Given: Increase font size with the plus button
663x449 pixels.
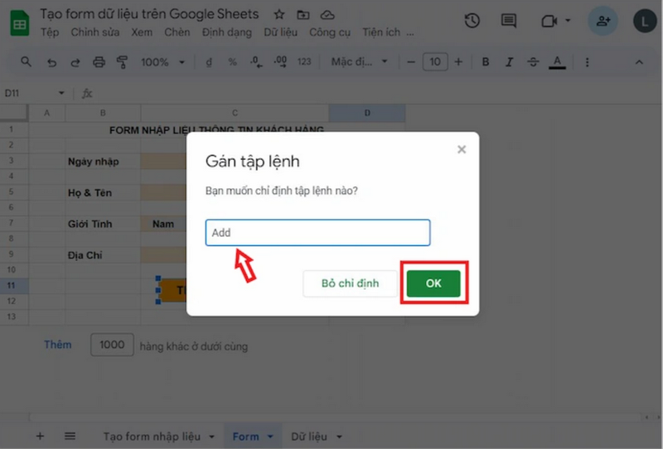Looking at the screenshot, I should tap(458, 62).
